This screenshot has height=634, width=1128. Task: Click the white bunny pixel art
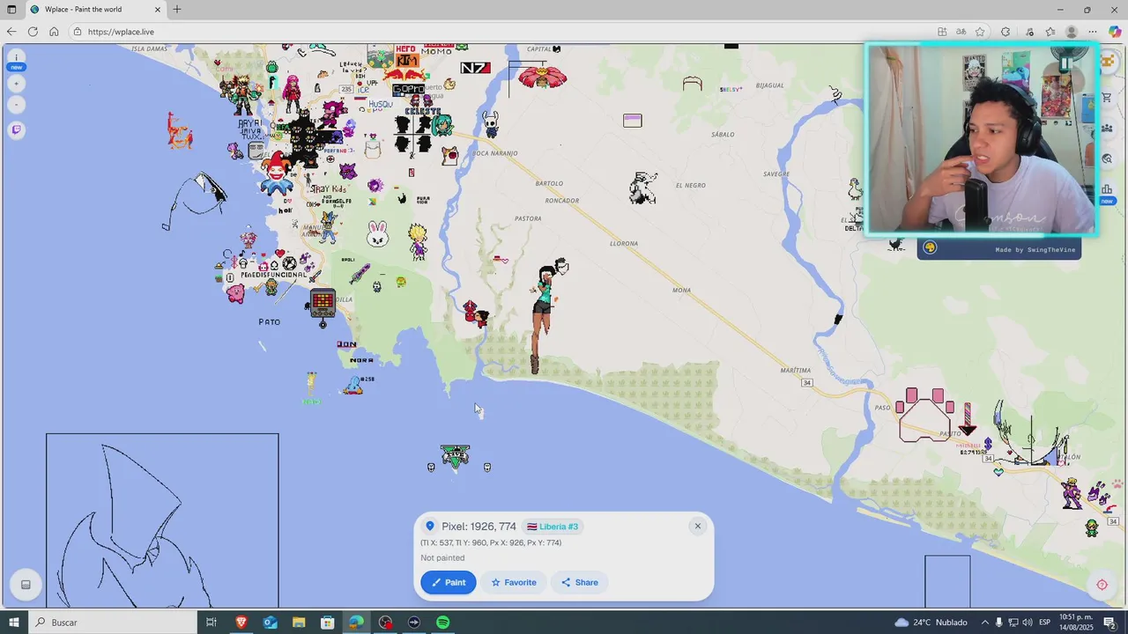[377, 234]
